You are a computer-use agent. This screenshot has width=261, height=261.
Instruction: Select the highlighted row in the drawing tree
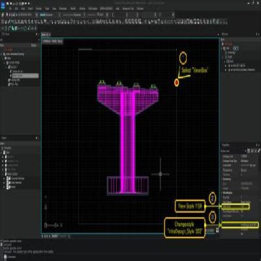25,76
